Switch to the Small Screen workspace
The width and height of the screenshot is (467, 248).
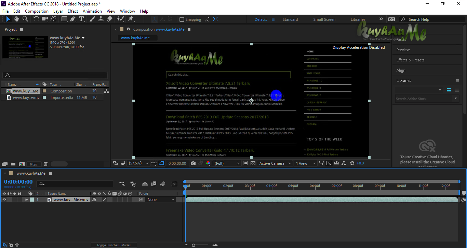(x=324, y=19)
